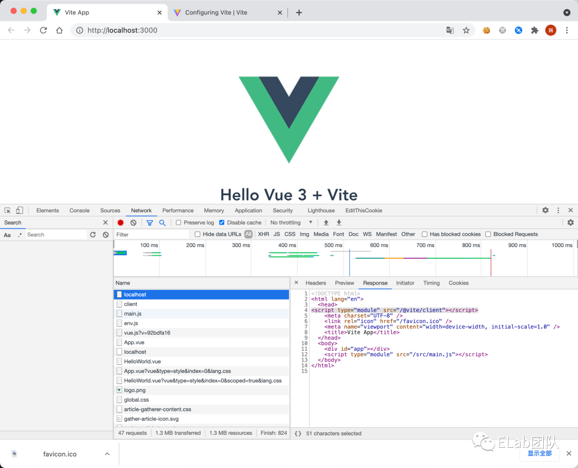578x468 pixels.
Task: Click 显示全部 to show all downloads
Action: click(539, 453)
